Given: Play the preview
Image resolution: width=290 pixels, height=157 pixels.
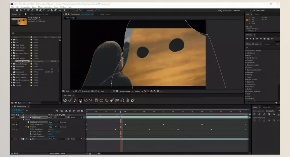Looking at the screenshot, I should point(254,39).
